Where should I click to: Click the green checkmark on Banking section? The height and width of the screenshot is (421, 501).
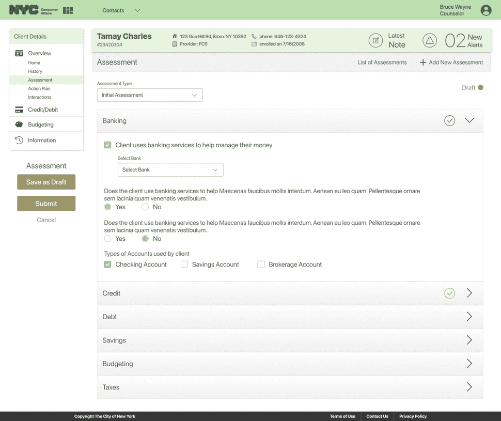point(449,120)
